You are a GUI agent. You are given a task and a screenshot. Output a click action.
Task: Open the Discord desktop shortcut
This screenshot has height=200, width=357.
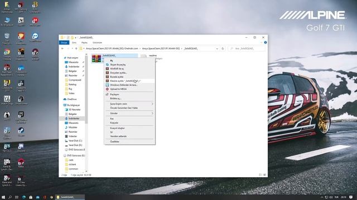point(21,148)
